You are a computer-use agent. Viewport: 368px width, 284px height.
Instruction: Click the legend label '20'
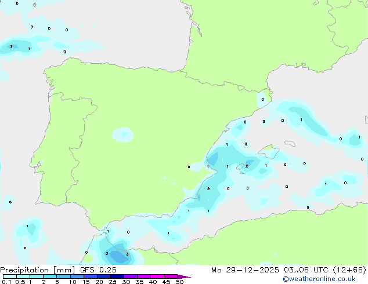pyautogui.click(x=99, y=282)
